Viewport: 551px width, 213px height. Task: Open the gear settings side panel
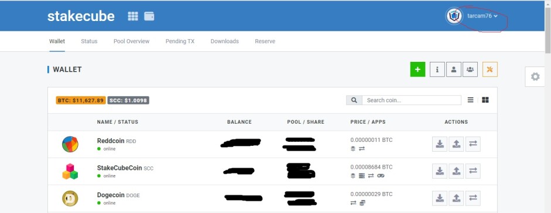535,76
